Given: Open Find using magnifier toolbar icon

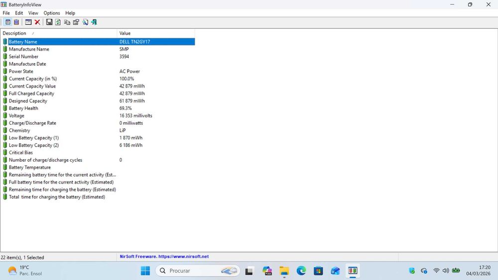Looking at the screenshot, I should [85, 22].
